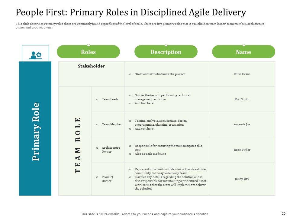290x218 pixels.
Task: Click the Product Owner role entry
Action: [107, 179]
